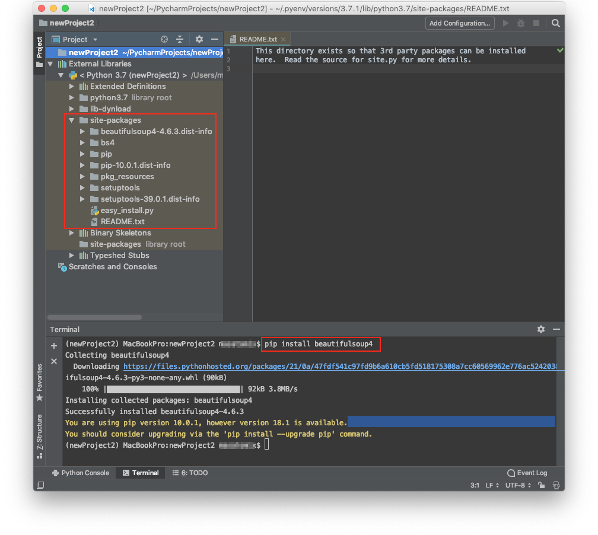Image resolution: width=598 pixels, height=535 pixels.
Task: Click the tool windows toggle icon in status bar
Action: click(x=40, y=485)
